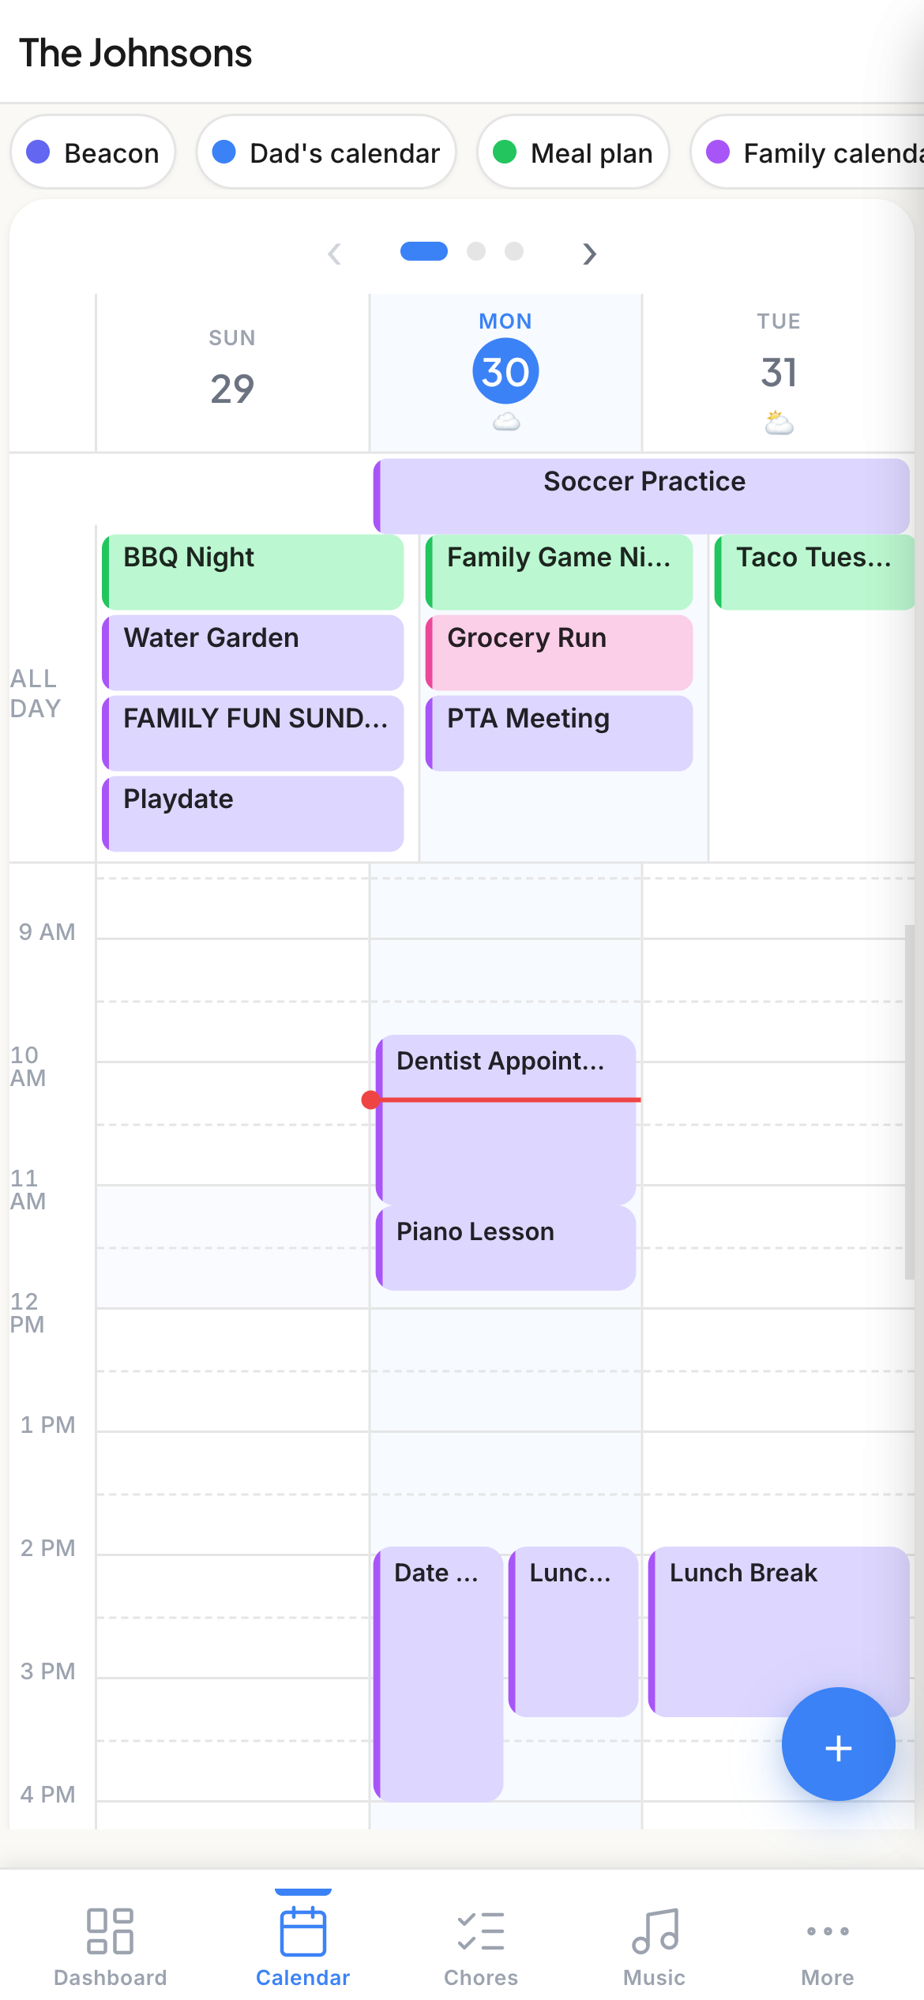Tap the red current-time indicator dot
The height and width of the screenshot is (2000, 924).
(369, 1098)
